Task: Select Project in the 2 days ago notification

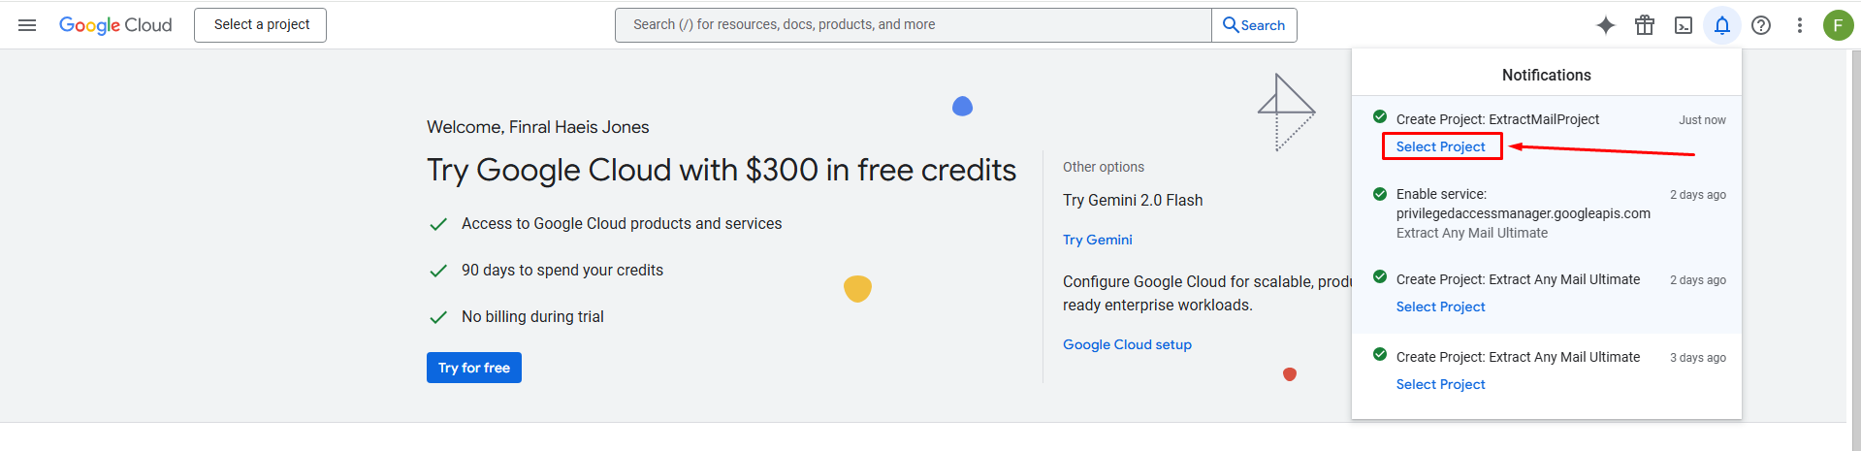Action: tap(1440, 306)
